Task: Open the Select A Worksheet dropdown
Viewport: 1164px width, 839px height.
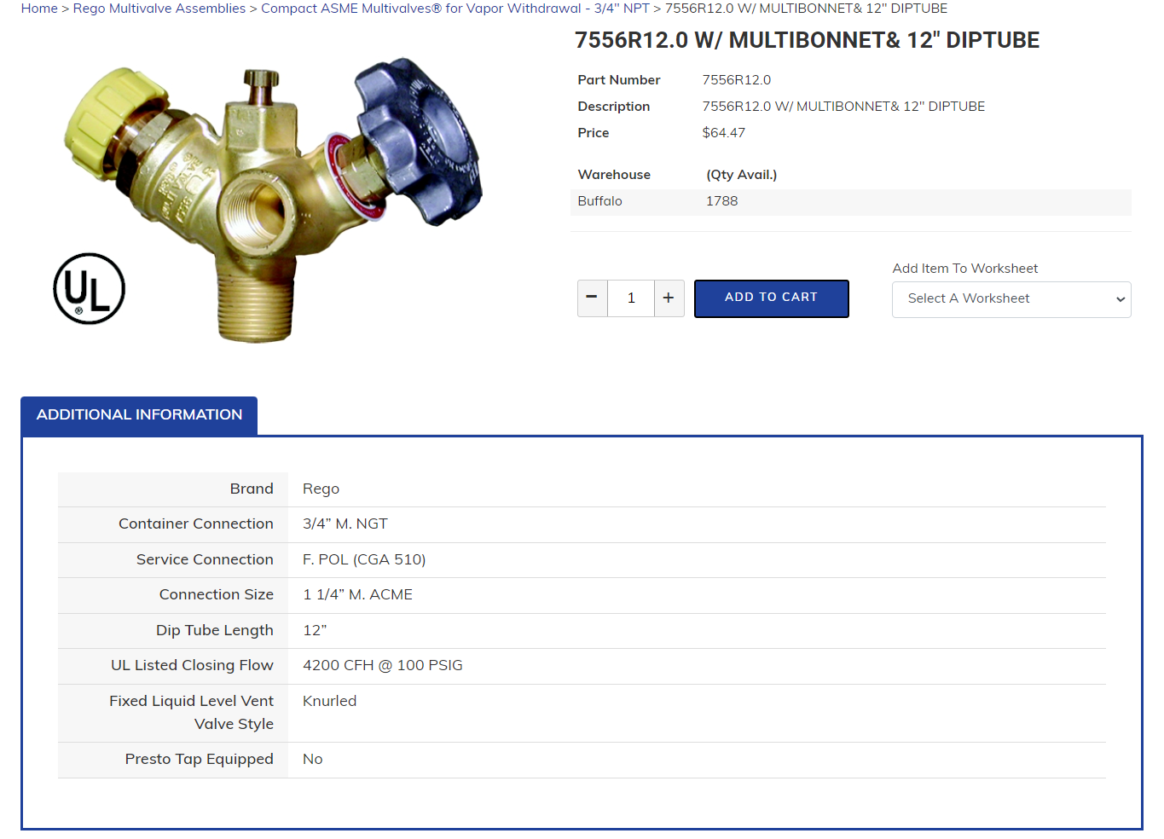Action: tap(1011, 299)
